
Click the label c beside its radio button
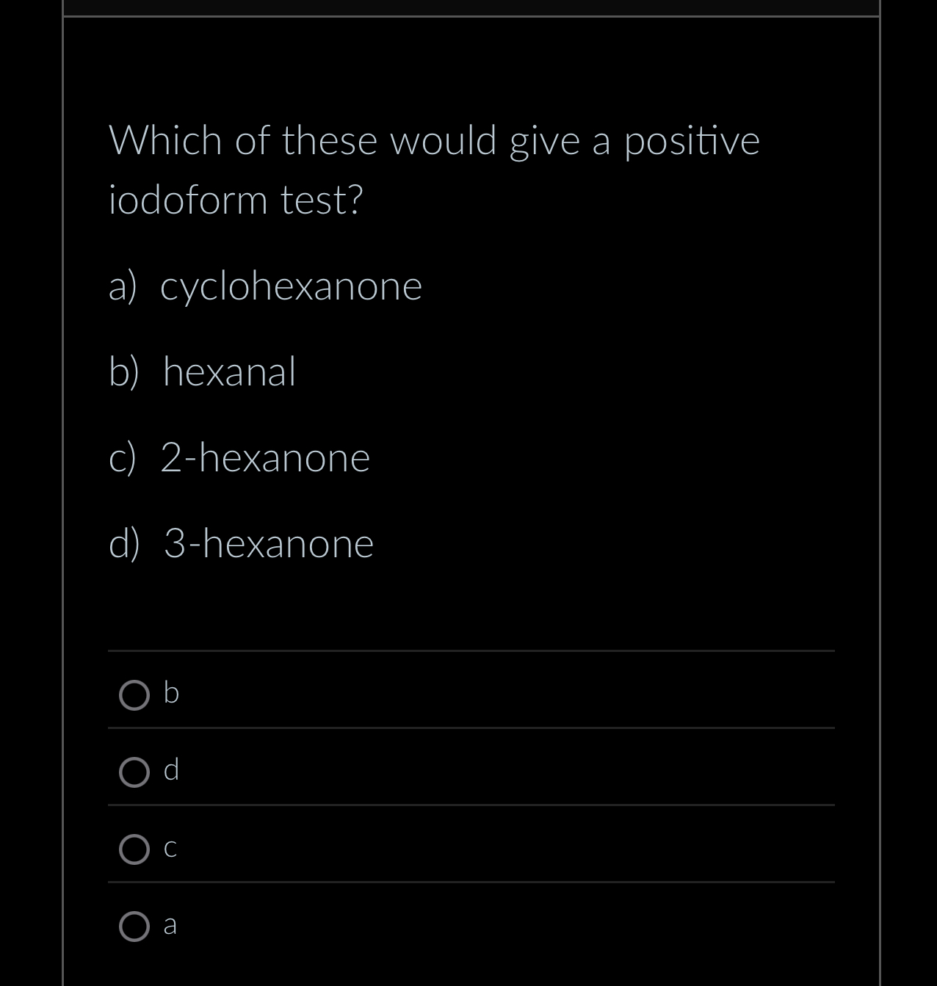170,848
